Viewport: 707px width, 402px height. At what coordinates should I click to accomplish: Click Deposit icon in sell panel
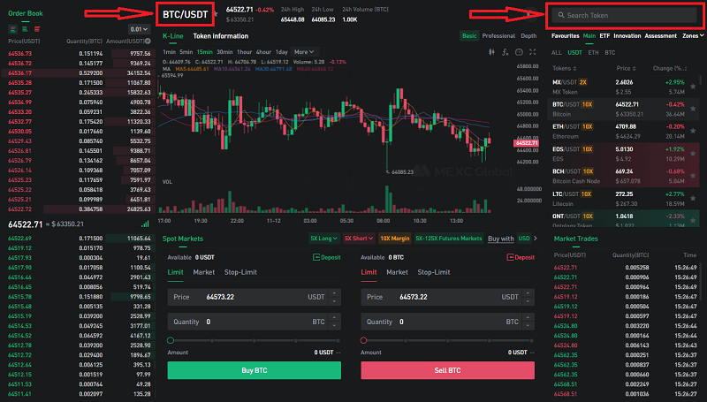pos(510,257)
